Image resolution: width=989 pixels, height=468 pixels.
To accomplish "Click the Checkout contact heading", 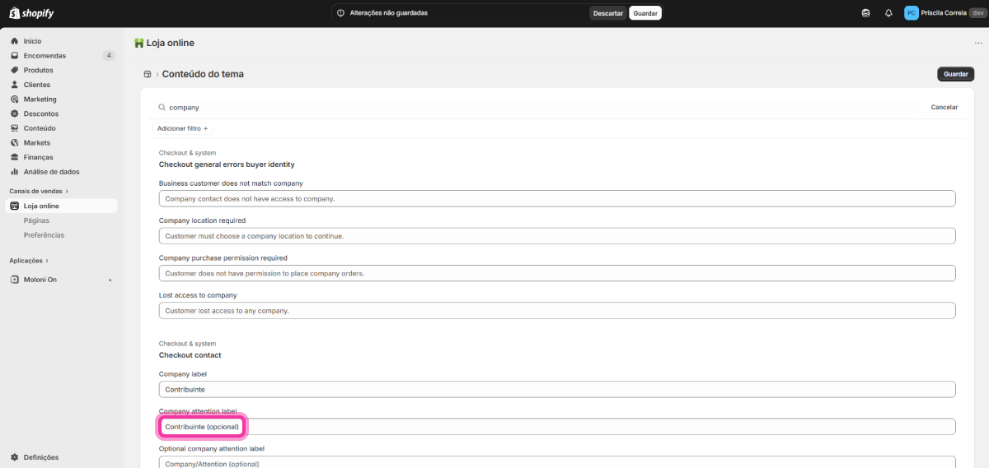I will [x=190, y=355].
